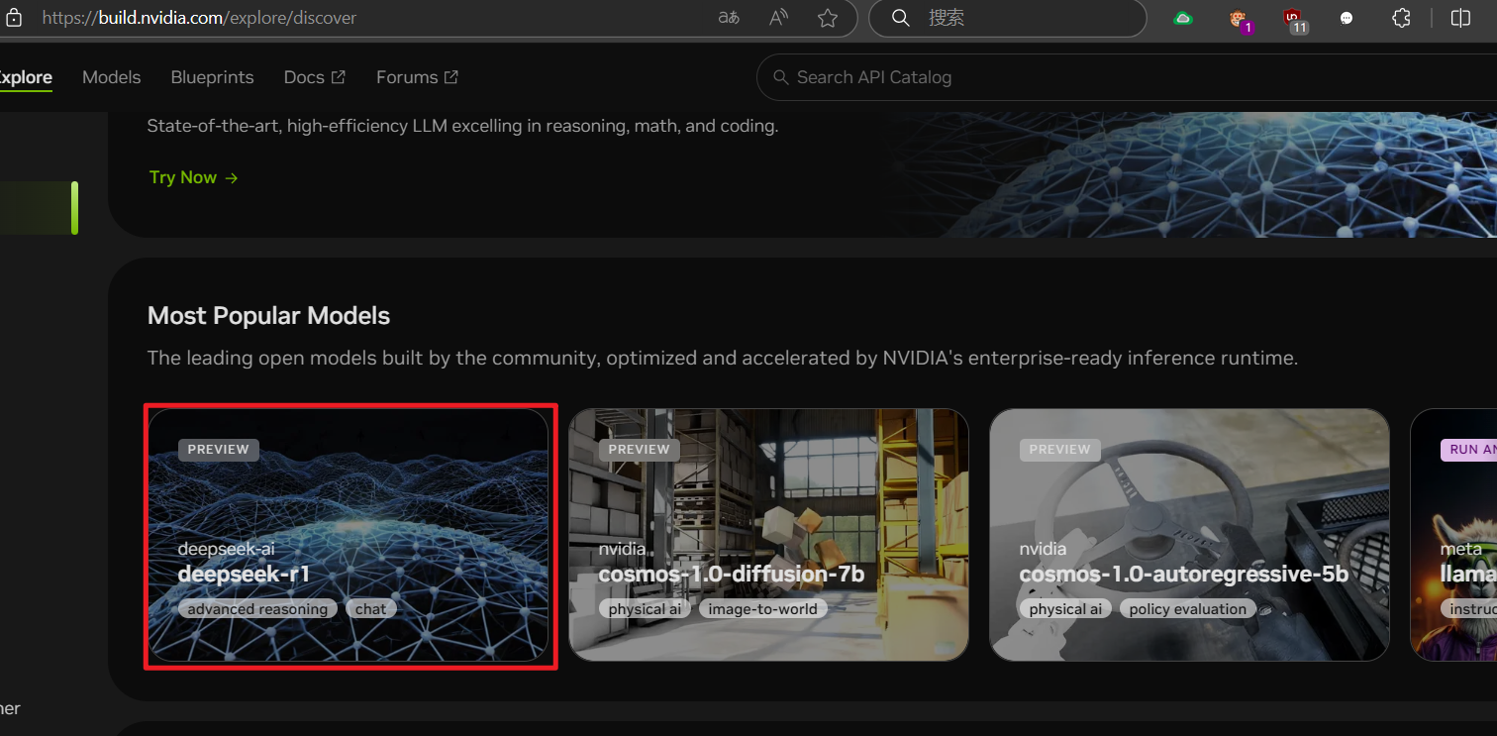Click the image-to-world tag
The image size is (1497, 736).
pos(763,609)
